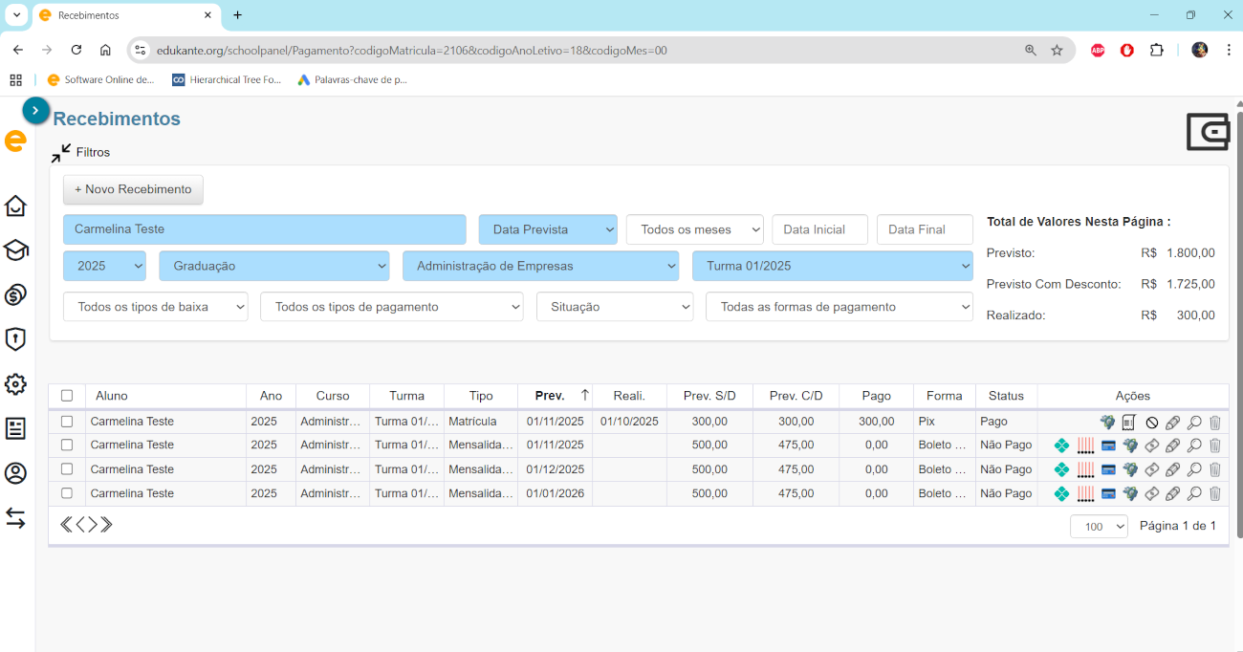The height and width of the screenshot is (652, 1243).
Task: Expand the Todos os meses dropdown
Action: point(695,229)
